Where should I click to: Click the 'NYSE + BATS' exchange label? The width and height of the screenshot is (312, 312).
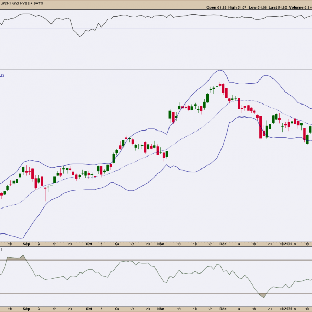(x=31, y=4)
